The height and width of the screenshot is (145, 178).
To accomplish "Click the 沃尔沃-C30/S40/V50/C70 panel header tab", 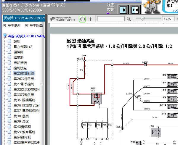I will click(x=24, y=18).
